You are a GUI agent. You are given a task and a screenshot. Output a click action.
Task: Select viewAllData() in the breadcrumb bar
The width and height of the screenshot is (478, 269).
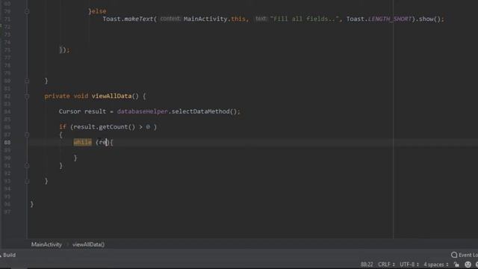point(88,244)
